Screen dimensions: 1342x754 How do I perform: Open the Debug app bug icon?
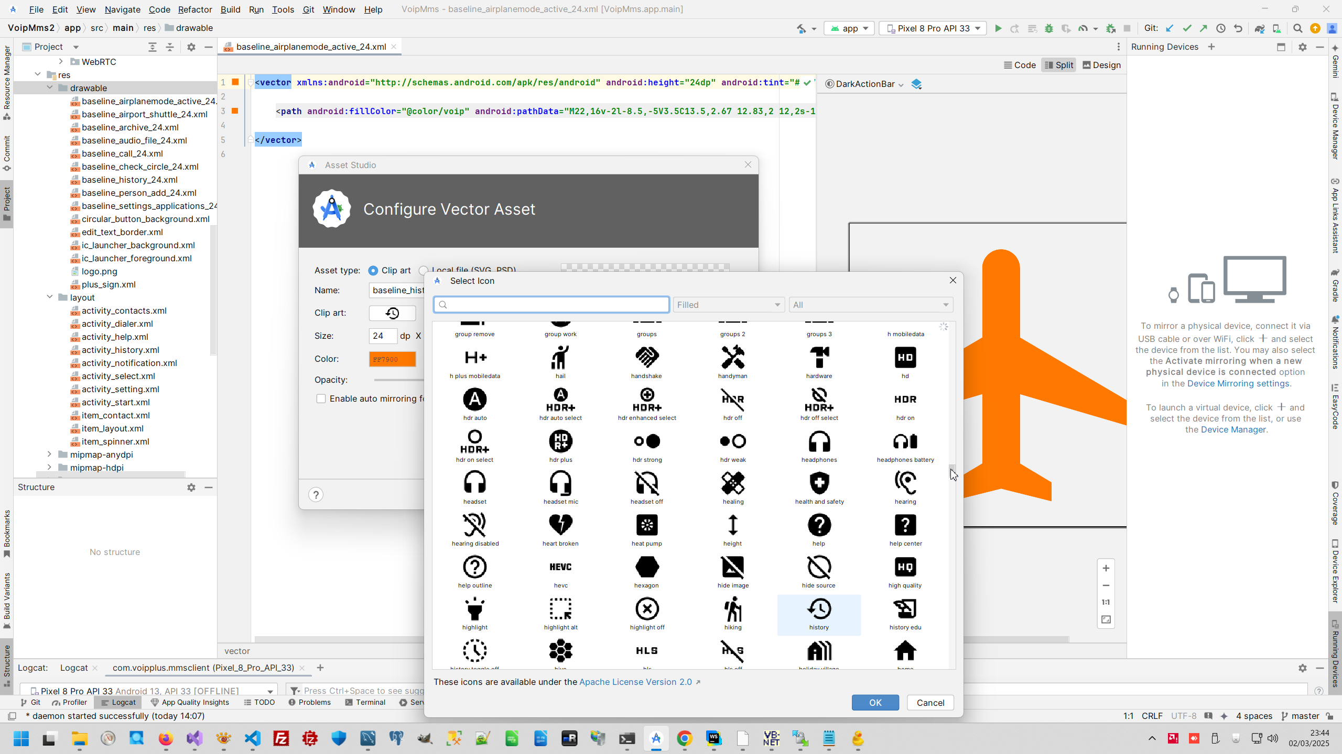pos(1048,28)
